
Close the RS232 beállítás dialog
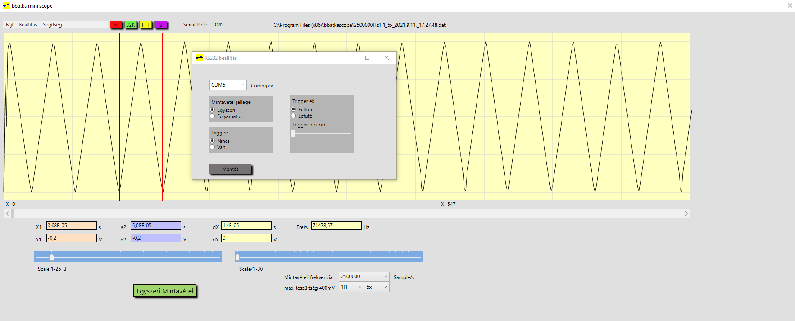pos(387,58)
